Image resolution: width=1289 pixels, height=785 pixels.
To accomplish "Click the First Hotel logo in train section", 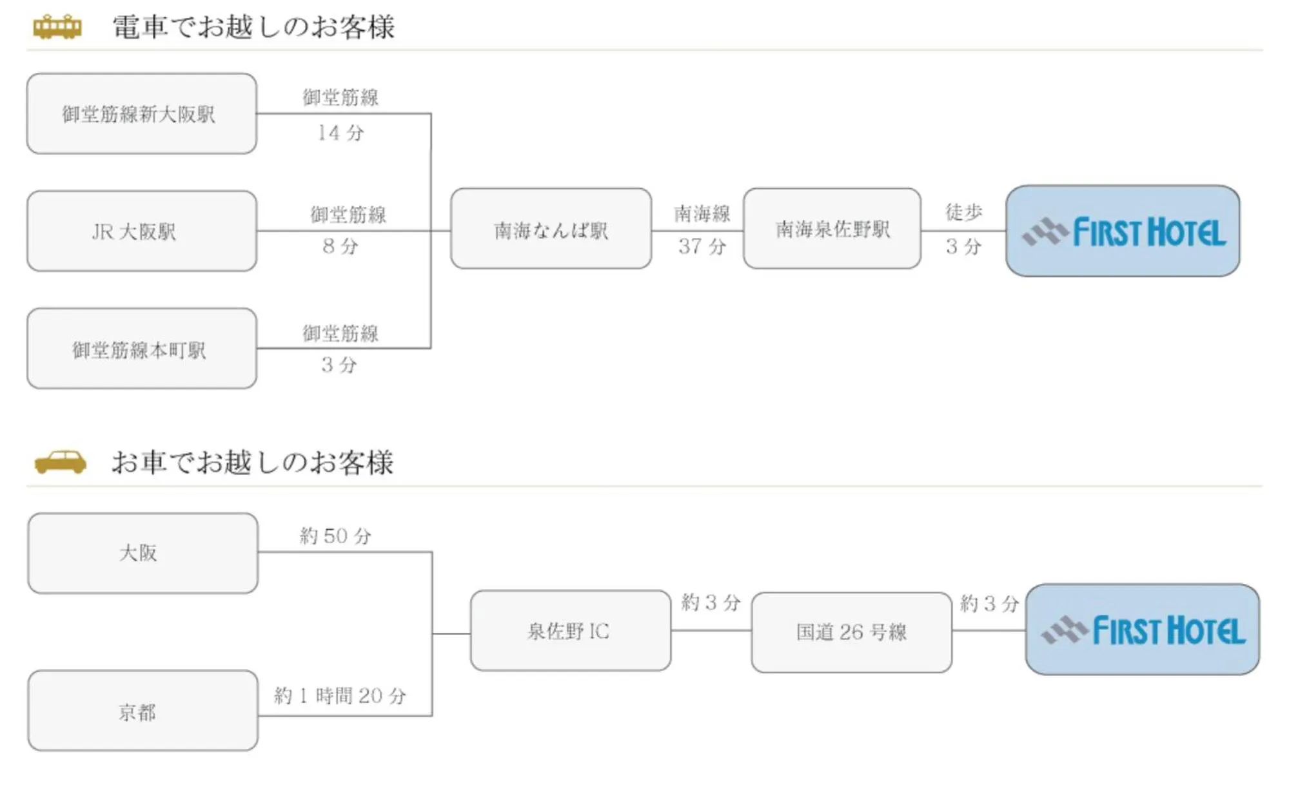I will point(1123,231).
